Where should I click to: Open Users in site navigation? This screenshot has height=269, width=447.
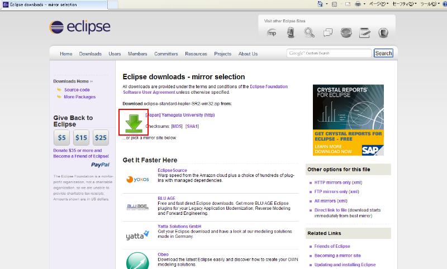tap(115, 54)
